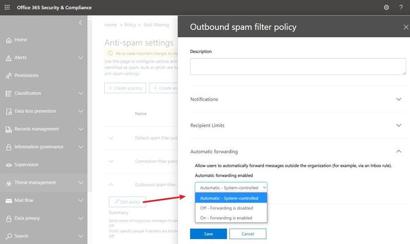Expand the Threat management chevron
The height and width of the screenshot is (244, 410).
point(81,182)
